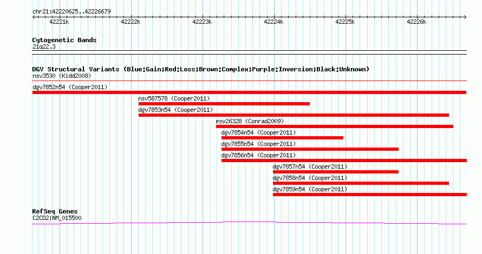Click the right scroll arrow on the ruler

pos(465,17)
